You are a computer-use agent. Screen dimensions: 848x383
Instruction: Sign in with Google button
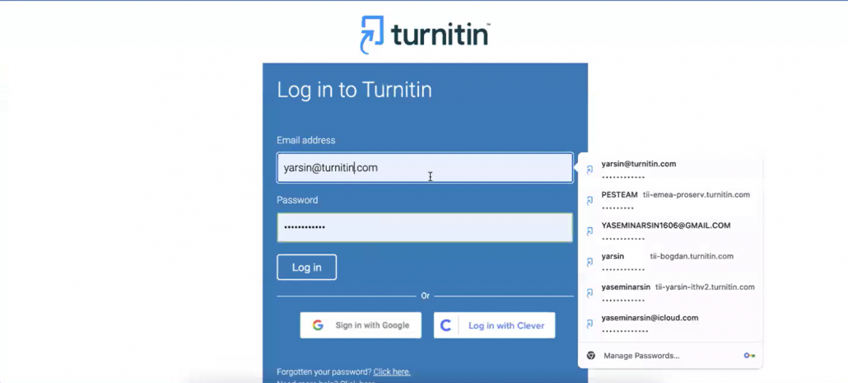[361, 325]
